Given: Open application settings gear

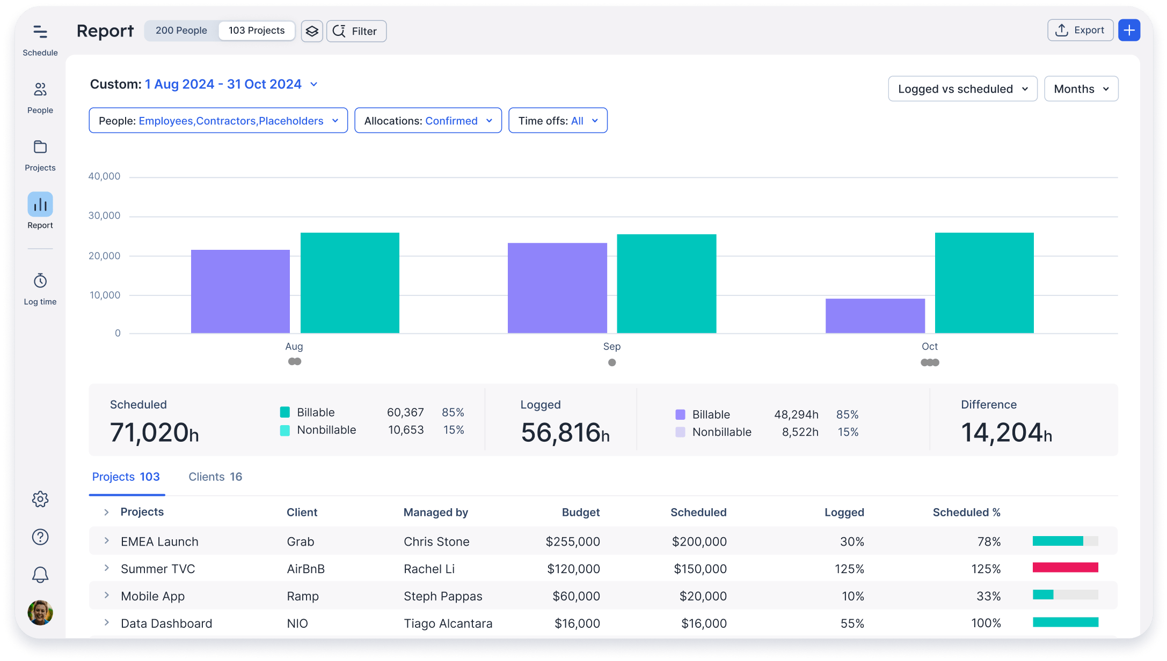Looking at the screenshot, I should tap(40, 499).
